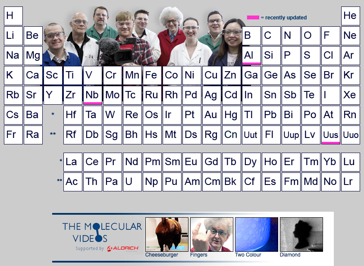Click the pink recently updated legend swatch
The height and width of the screenshot is (266, 364).
[x=253, y=18]
